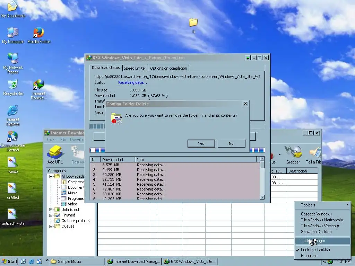The image size is (355, 266).
Task: Switch to Sample Music taskbar window
Action: coord(77,261)
